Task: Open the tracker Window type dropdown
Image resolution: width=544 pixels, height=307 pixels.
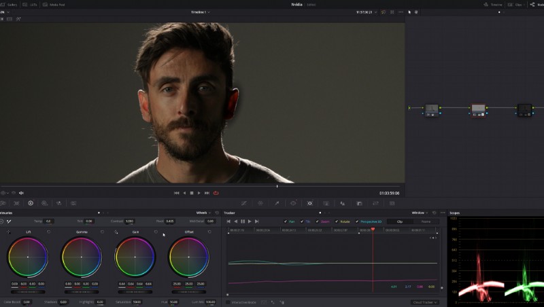Action: coord(420,213)
